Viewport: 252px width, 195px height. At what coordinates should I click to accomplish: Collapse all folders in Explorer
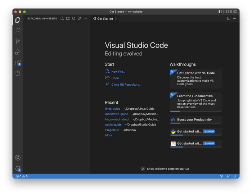[80, 18]
